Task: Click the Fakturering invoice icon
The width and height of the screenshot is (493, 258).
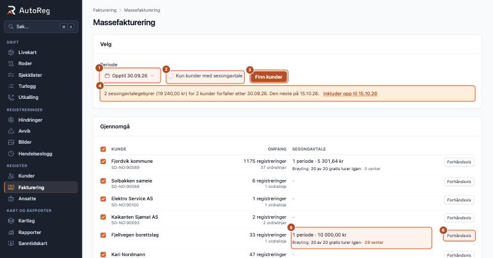Action: (x=11, y=187)
